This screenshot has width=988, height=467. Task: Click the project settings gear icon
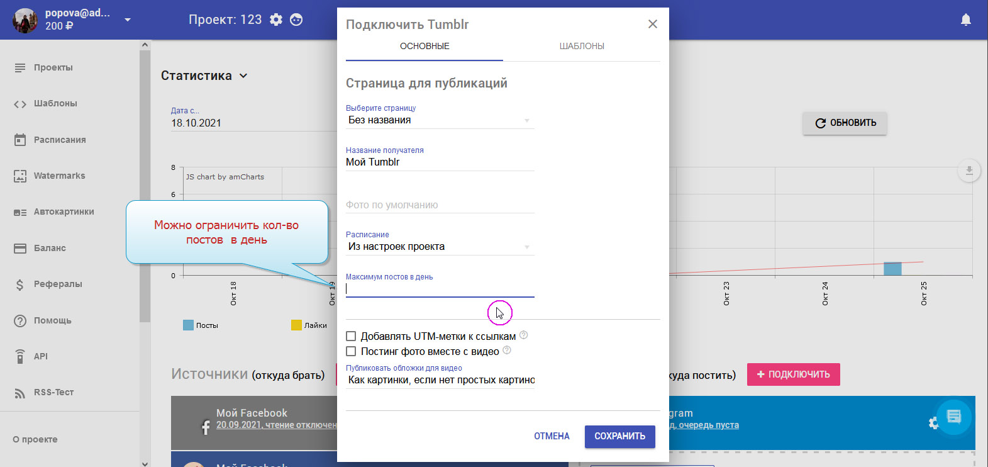tap(276, 20)
